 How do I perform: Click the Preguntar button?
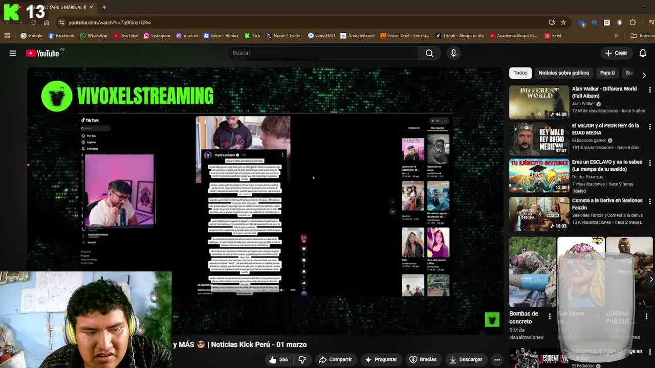380,360
